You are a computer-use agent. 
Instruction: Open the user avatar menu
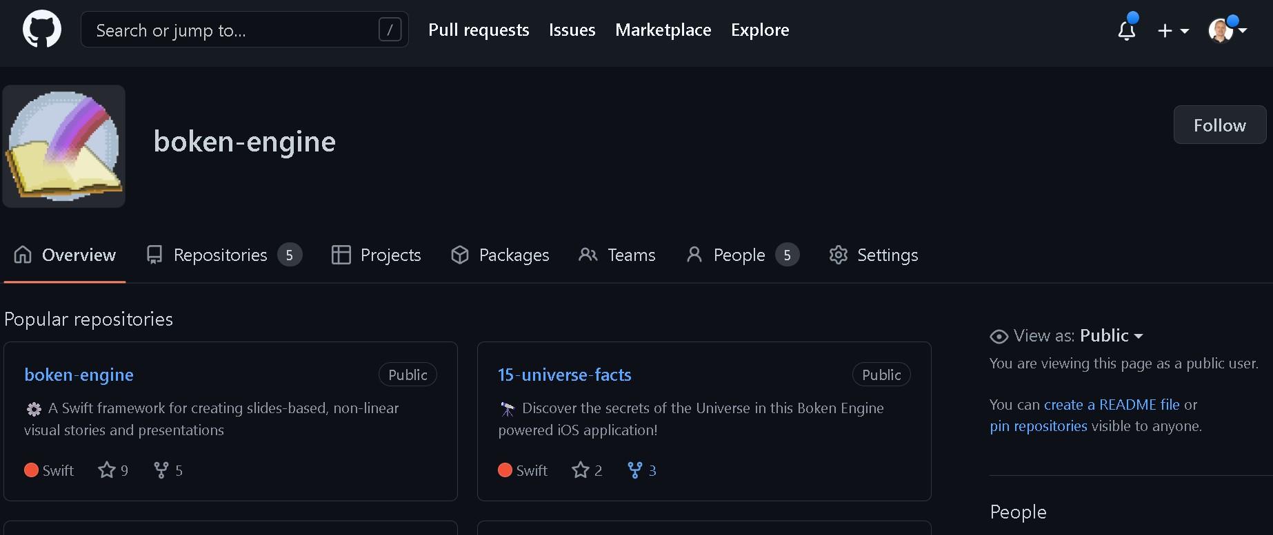[x=1227, y=30]
